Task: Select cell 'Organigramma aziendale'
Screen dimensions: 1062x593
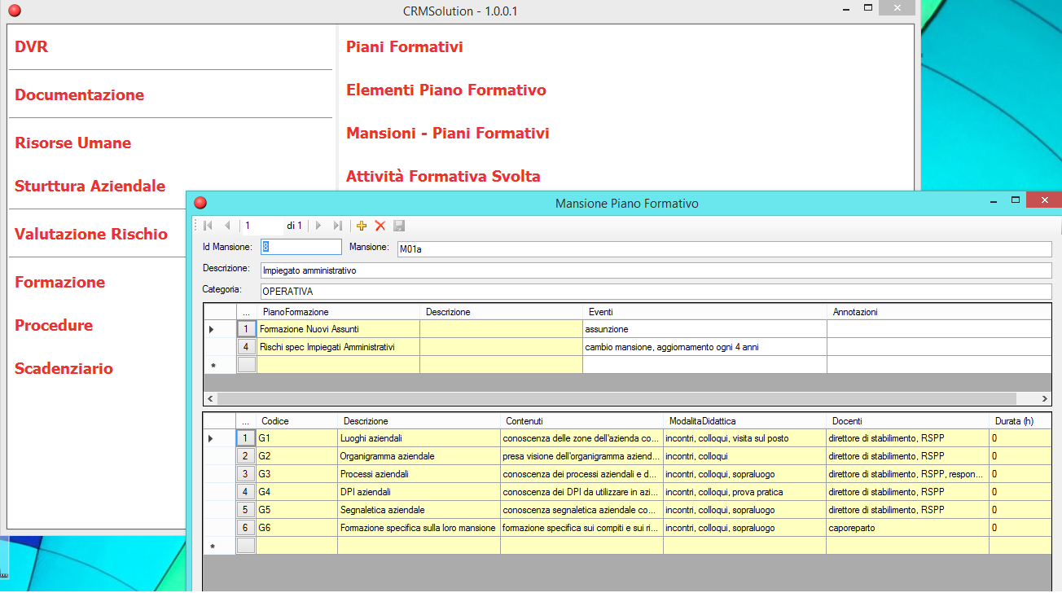Action: 419,456
